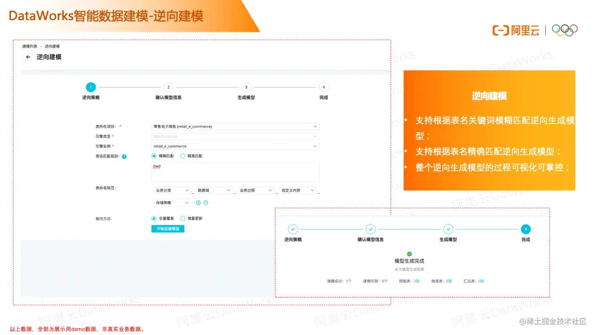Click the back arrow beside 逆向建模
596x335 pixels.
(28, 57)
